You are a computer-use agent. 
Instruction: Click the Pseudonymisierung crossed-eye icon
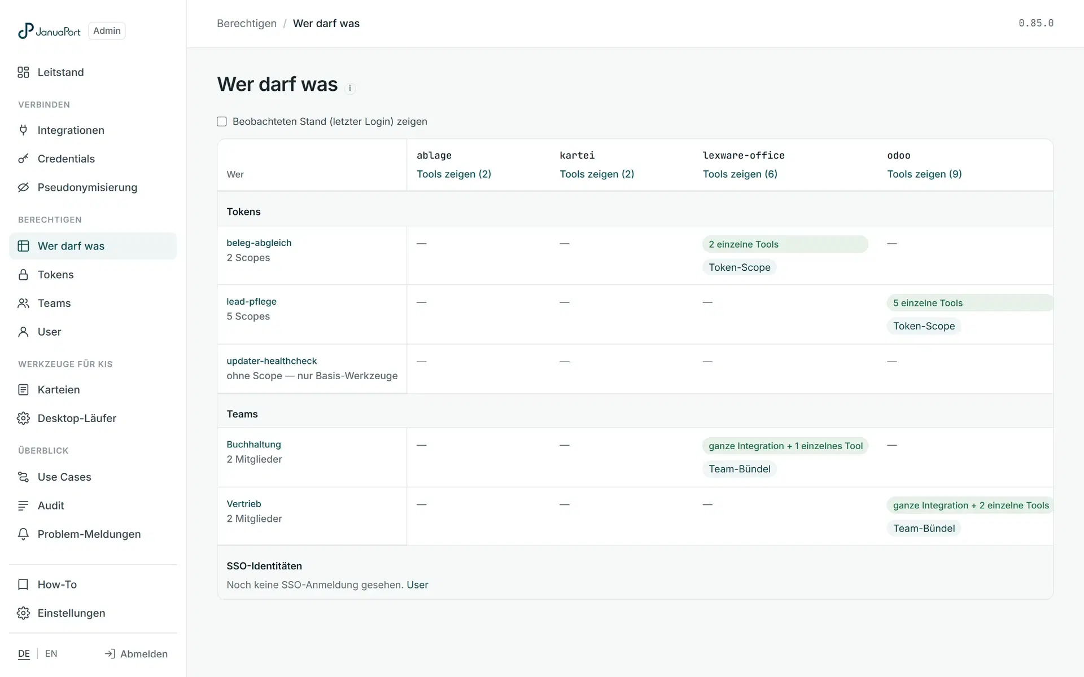tap(23, 187)
